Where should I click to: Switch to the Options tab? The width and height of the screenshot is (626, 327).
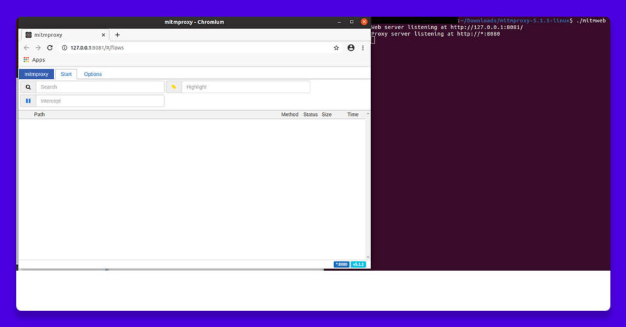click(x=93, y=74)
